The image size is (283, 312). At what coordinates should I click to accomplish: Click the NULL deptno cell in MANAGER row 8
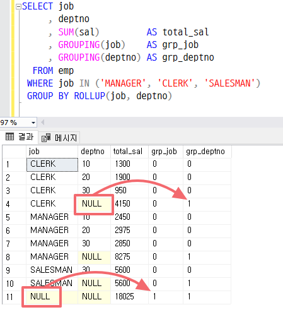(x=94, y=257)
